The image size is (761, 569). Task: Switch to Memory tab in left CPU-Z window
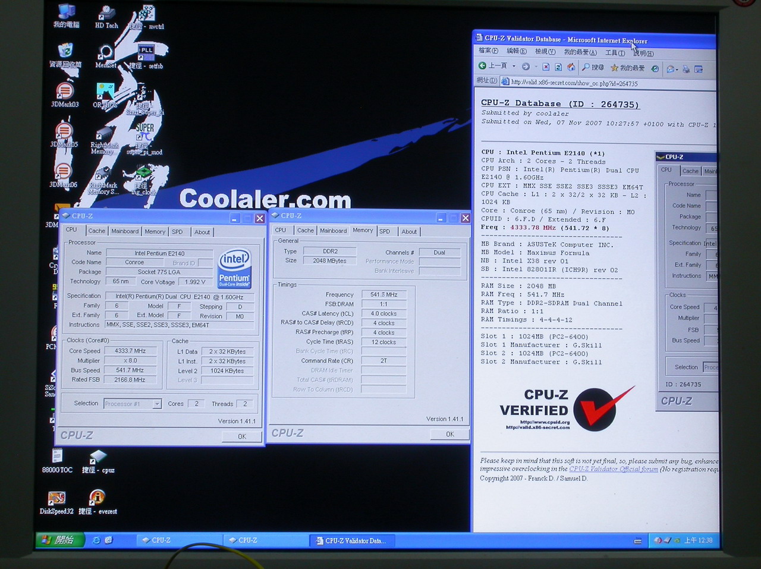[155, 232]
